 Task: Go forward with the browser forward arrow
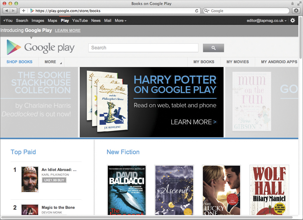click(13, 11)
